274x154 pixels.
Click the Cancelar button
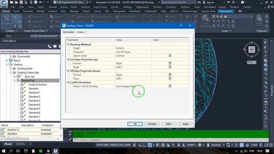click(x=152, y=124)
